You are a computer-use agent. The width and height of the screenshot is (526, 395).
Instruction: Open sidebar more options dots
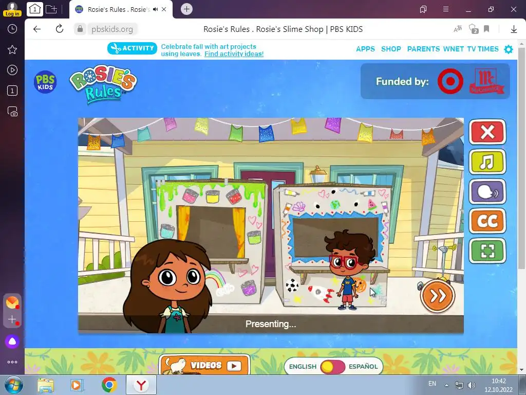coord(12,362)
